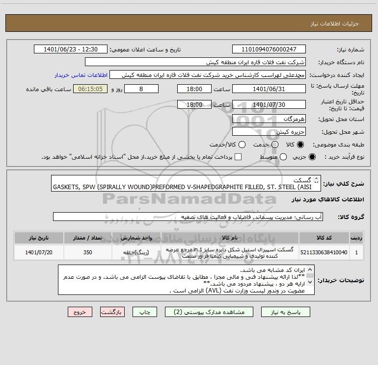Click the کد کالا column header

pyautogui.click(x=324, y=238)
